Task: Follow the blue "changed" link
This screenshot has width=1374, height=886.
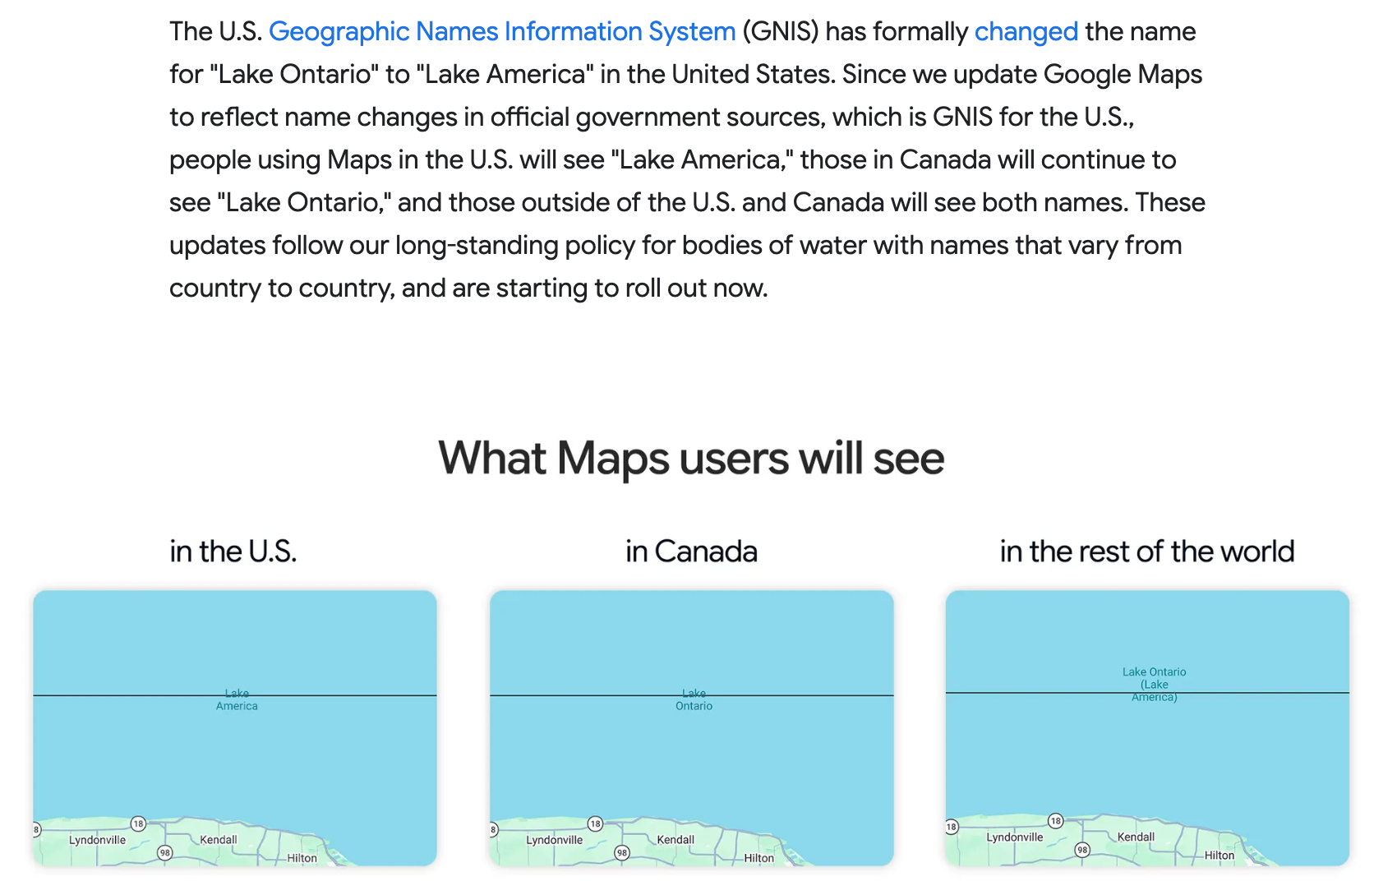Action: pos(1026,31)
